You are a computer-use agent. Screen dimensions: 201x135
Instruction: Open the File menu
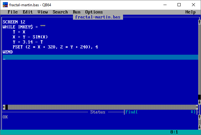(13, 12)
